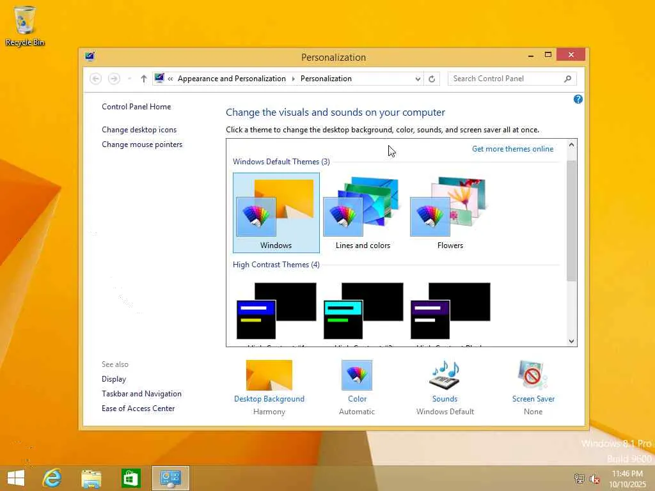Screen dimensions: 655x491
Task: Open the Recycle Bin desktop icon
Action: [x=24, y=26]
